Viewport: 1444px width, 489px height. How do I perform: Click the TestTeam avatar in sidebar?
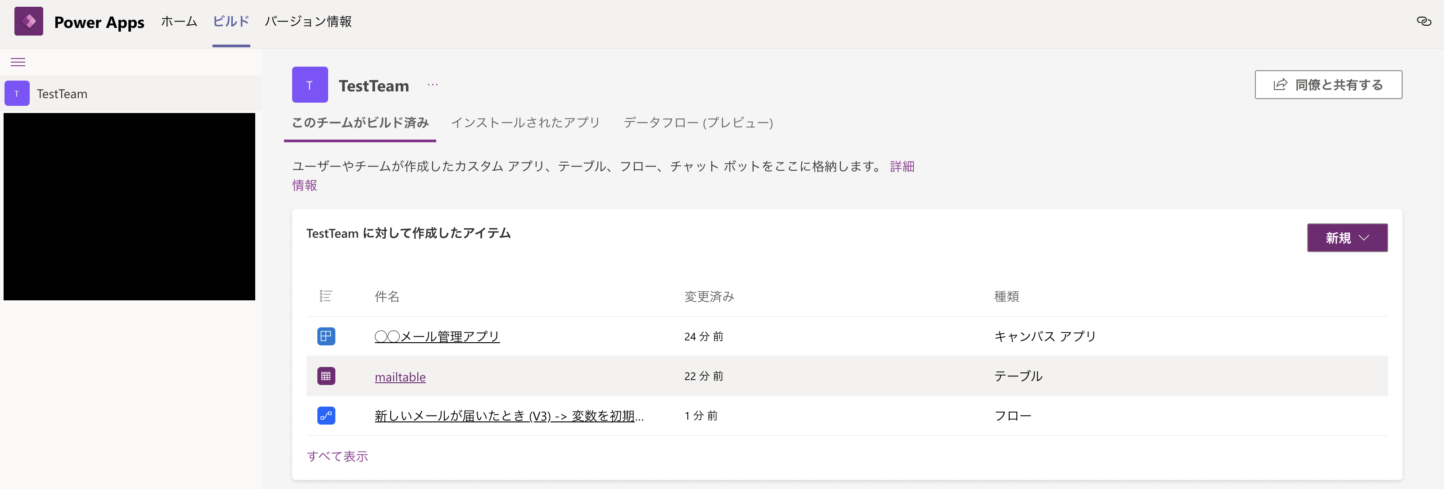(x=17, y=94)
